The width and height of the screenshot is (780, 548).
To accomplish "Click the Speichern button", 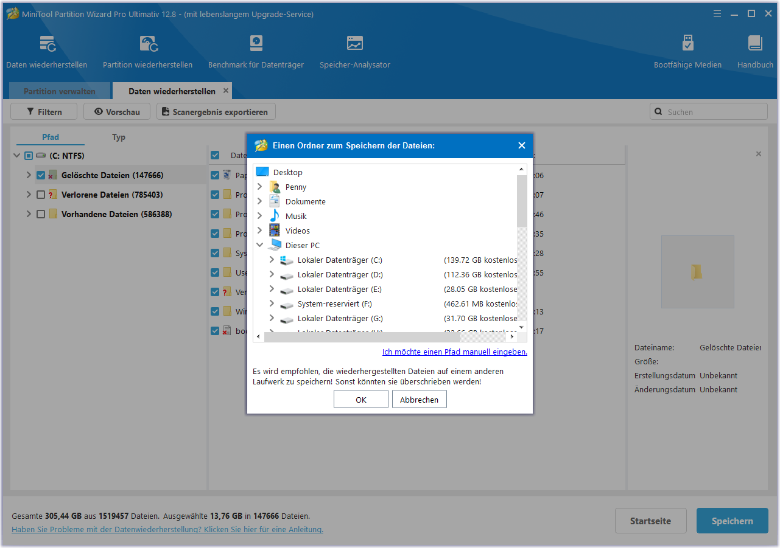I will pyautogui.click(x=733, y=521).
